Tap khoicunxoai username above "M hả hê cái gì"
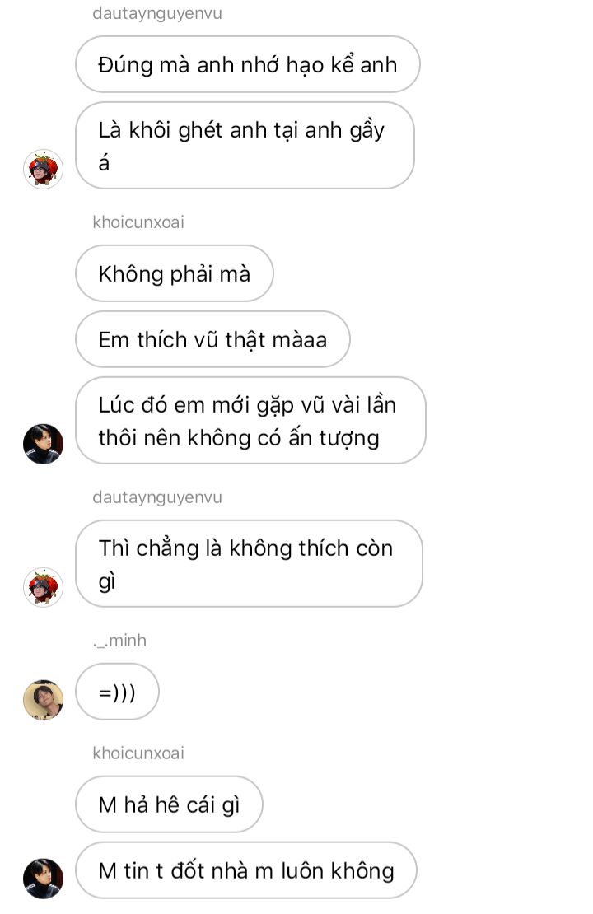This screenshot has height=914, width=593. tap(138, 753)
